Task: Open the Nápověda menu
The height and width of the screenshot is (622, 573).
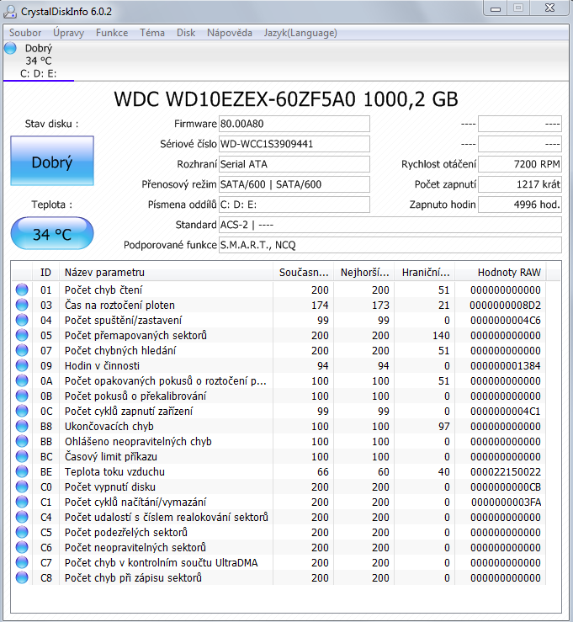Action: [x=230, y=33]
